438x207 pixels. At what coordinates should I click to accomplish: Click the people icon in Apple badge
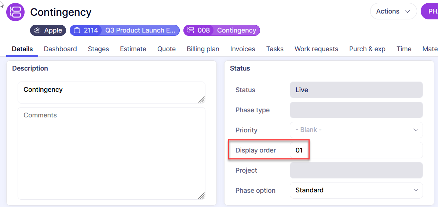coord(37,30)
